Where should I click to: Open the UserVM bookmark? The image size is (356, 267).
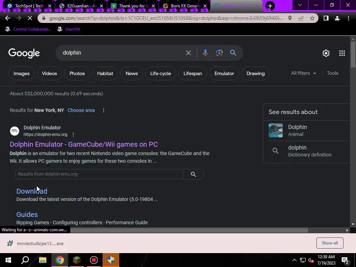coord(69,29)
